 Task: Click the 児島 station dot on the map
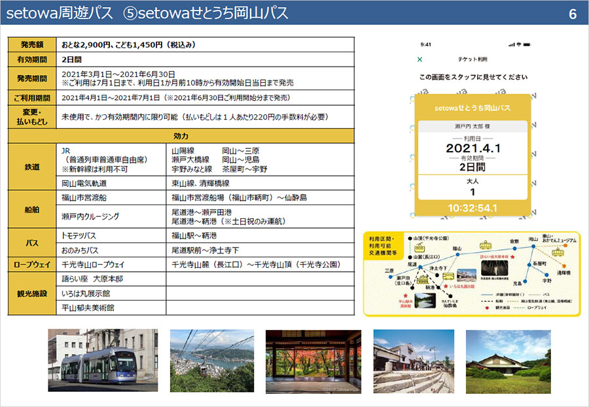525,282
